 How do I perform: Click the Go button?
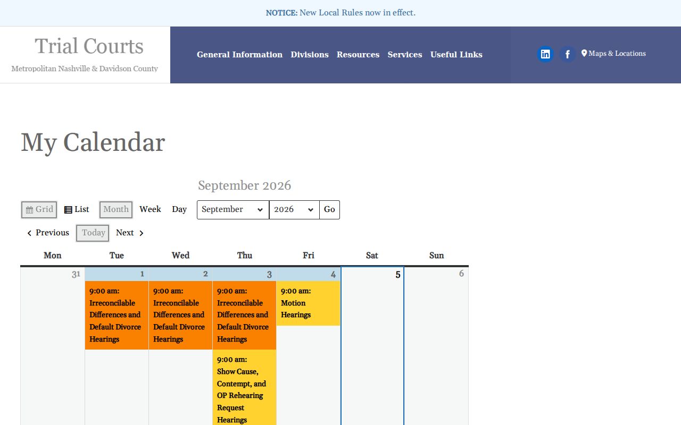click(x=329, y=210)
